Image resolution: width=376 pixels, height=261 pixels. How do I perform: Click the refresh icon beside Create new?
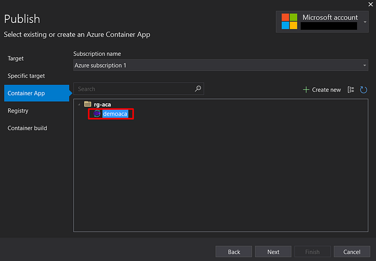point(364,90)
